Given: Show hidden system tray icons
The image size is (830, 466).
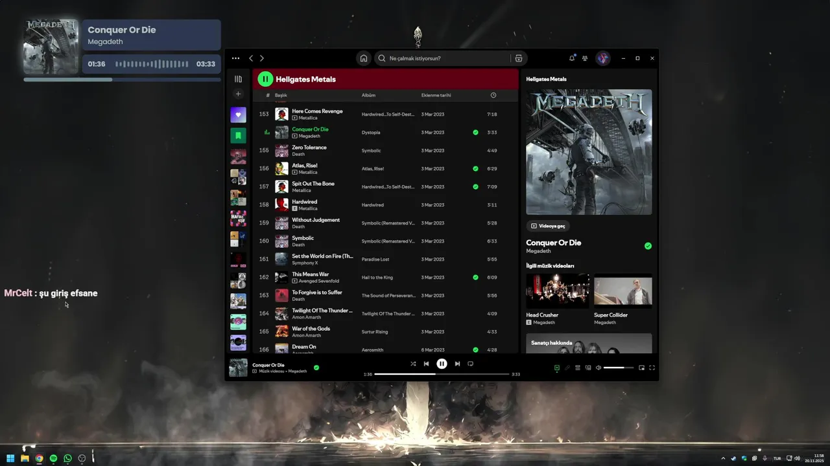Looking at the screenshot, I should point(723,458).
